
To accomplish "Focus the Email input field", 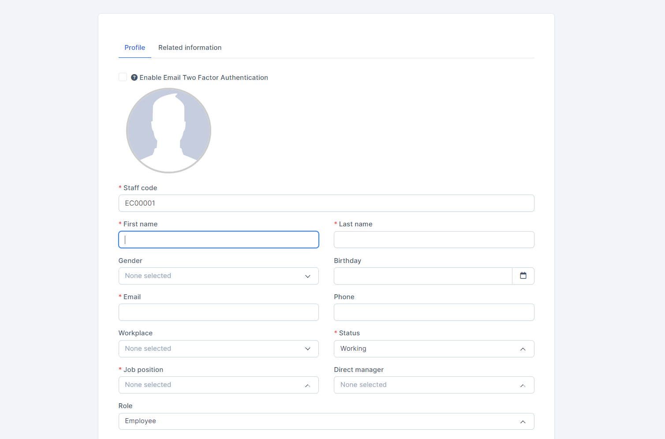I will [x=218, y=312].
